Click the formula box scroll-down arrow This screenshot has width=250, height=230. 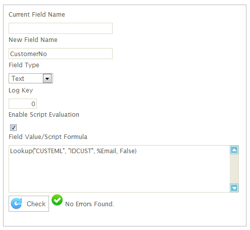click(x=234, y=188)
